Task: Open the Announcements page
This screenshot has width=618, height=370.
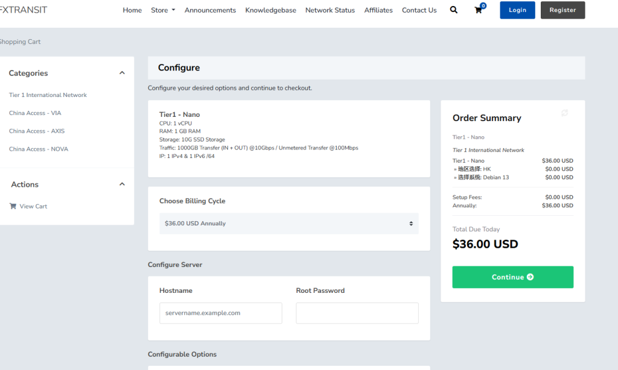Action: tap(210, 10)
